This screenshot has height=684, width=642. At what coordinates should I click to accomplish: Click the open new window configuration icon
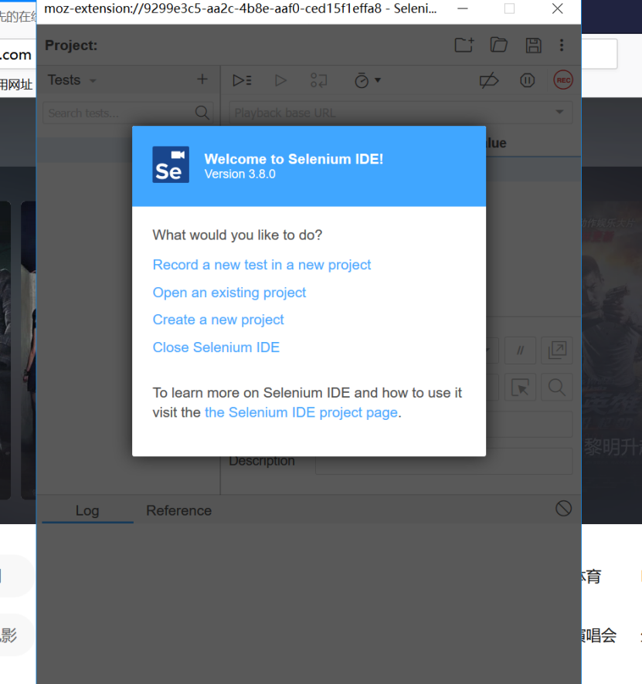pyautogui.click(x=557, y=350)
